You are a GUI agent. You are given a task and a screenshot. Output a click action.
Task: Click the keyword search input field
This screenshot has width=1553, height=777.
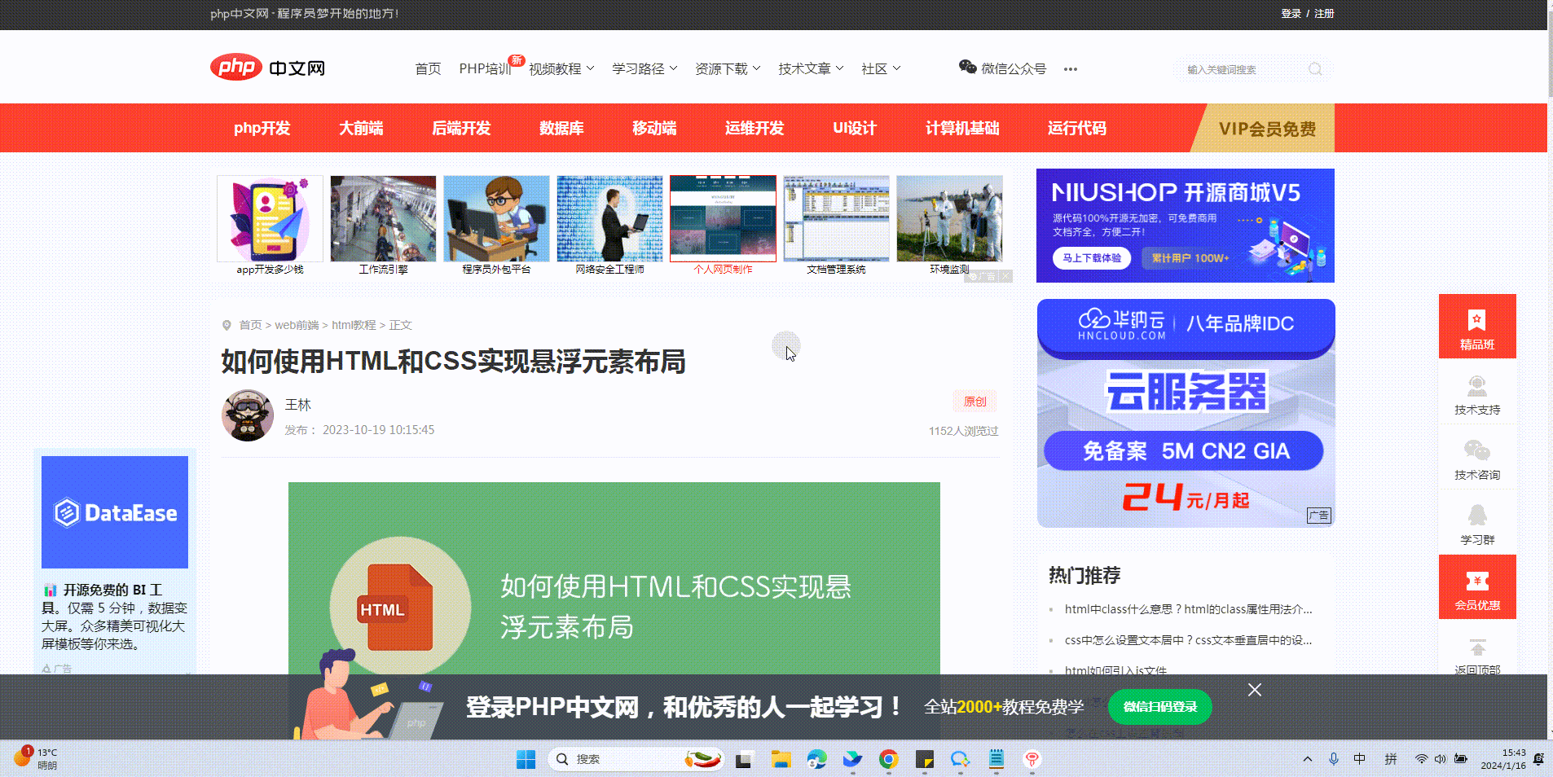click(1240, 70)
